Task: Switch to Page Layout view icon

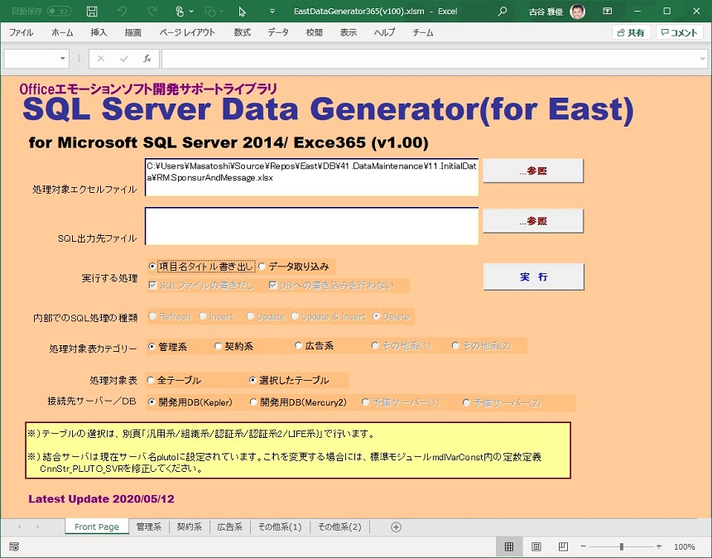Action: pos(536,546)
